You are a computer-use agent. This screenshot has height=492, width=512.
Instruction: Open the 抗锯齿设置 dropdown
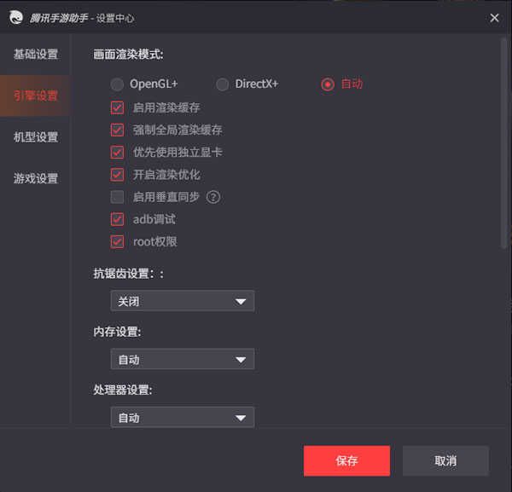click(x=182, y=301)
